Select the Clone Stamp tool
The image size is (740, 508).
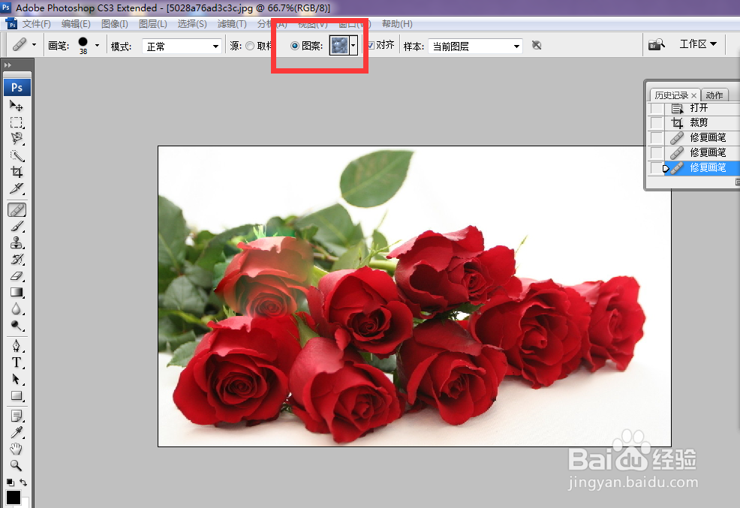click(17, 244)
